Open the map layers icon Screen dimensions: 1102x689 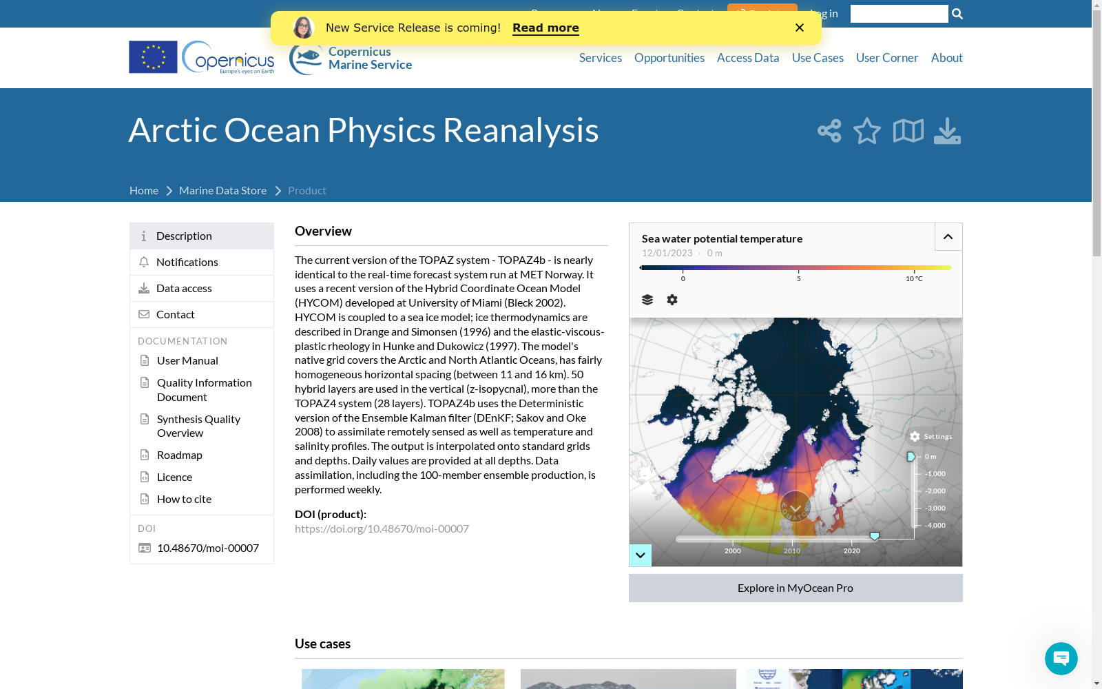647,300
